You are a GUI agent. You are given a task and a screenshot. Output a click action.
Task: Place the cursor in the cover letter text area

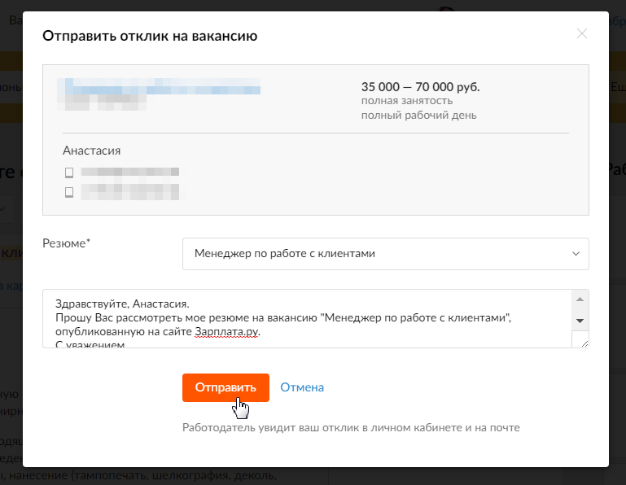click(307, 318)
